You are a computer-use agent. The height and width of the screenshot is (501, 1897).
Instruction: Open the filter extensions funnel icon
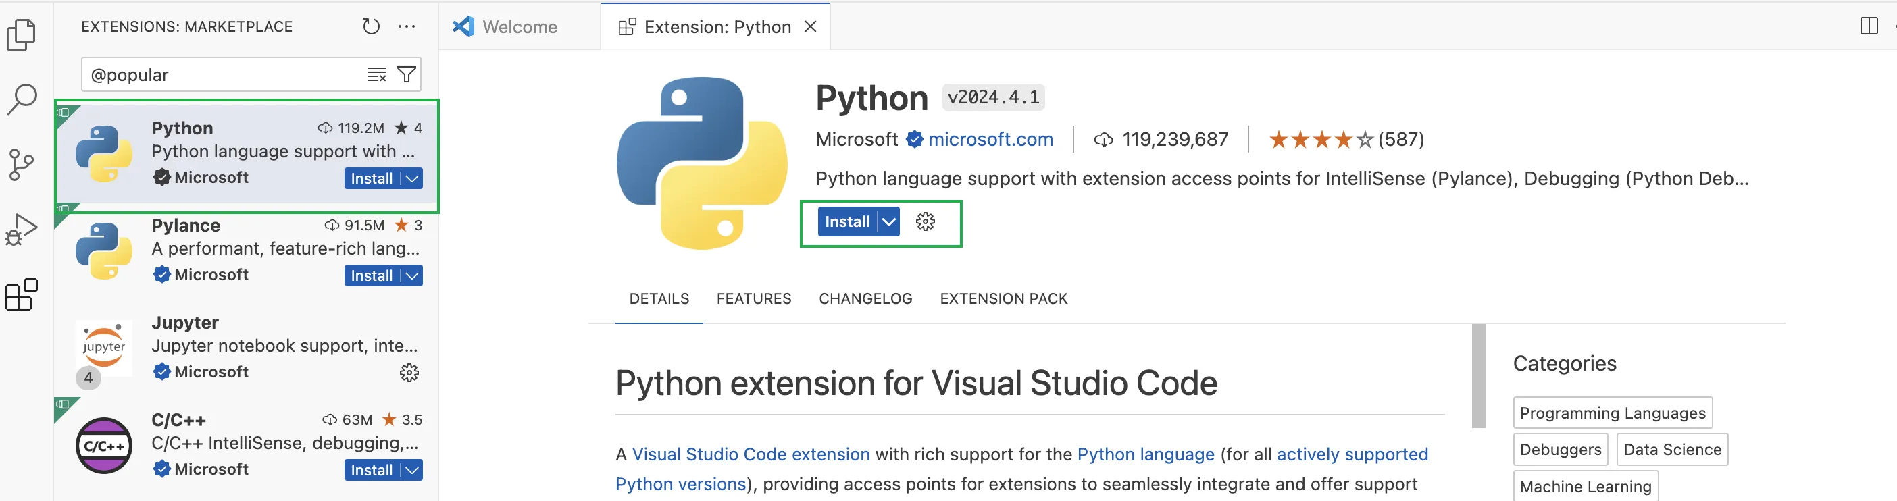tap(407, 74)
